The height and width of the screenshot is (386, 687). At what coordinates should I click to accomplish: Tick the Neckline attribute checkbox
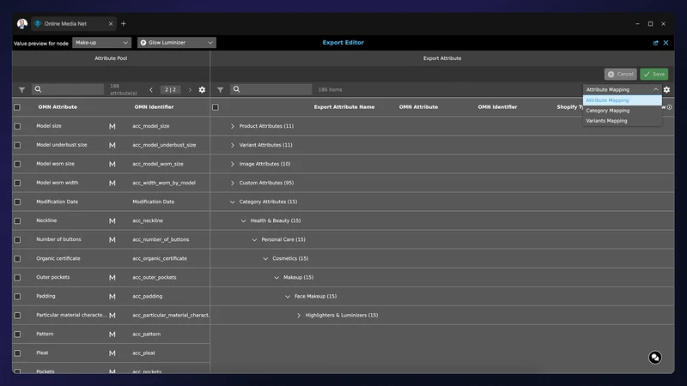[17, 221]
